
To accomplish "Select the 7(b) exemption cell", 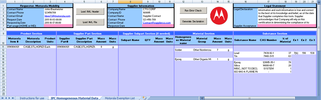I will (x=296, y=53).
